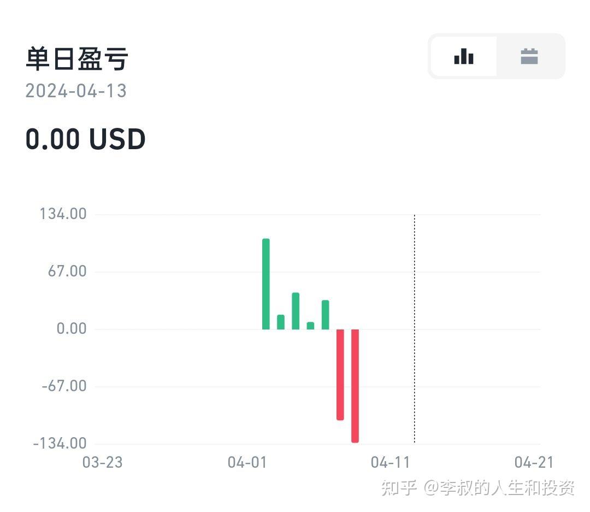Select the 67.00 y-axis label
The height and width of the screenshot is (512, 590).
click(66, 272)
